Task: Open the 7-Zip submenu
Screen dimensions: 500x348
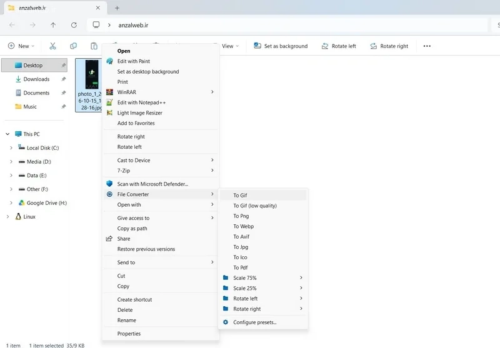Action: point(161,171)
